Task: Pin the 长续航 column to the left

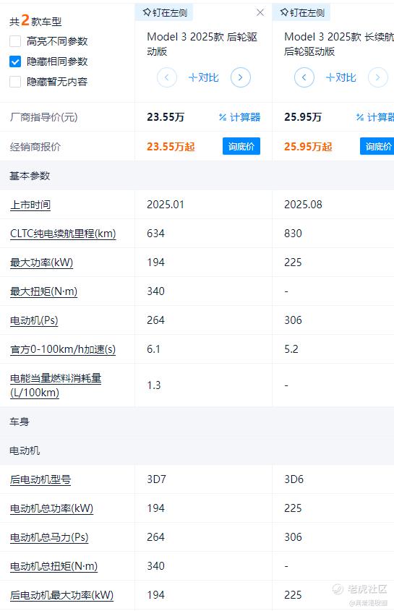Action: (301, 12)
